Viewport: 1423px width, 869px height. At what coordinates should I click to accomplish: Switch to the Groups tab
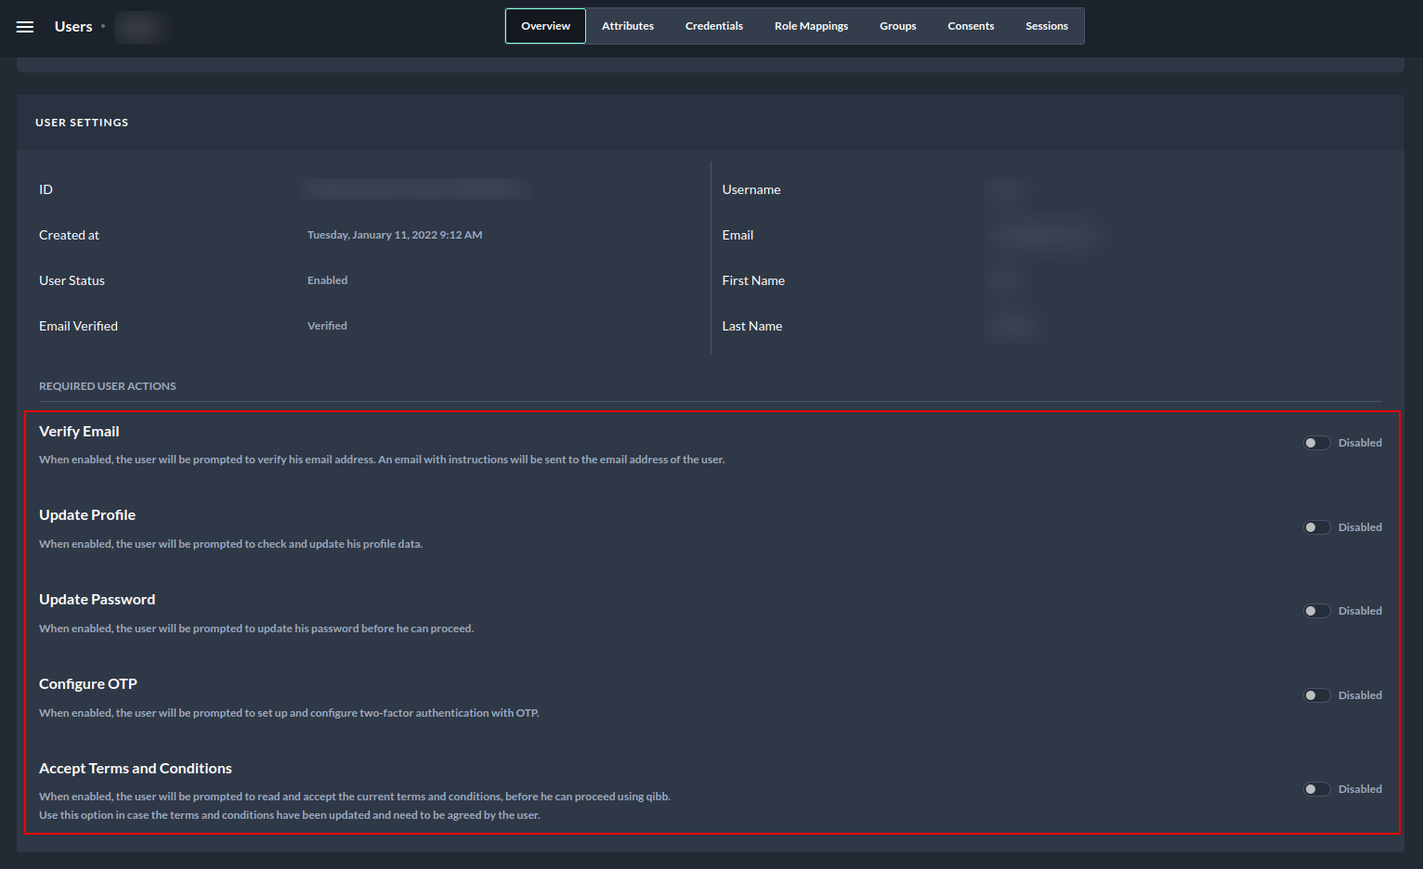tap(897, 26)
